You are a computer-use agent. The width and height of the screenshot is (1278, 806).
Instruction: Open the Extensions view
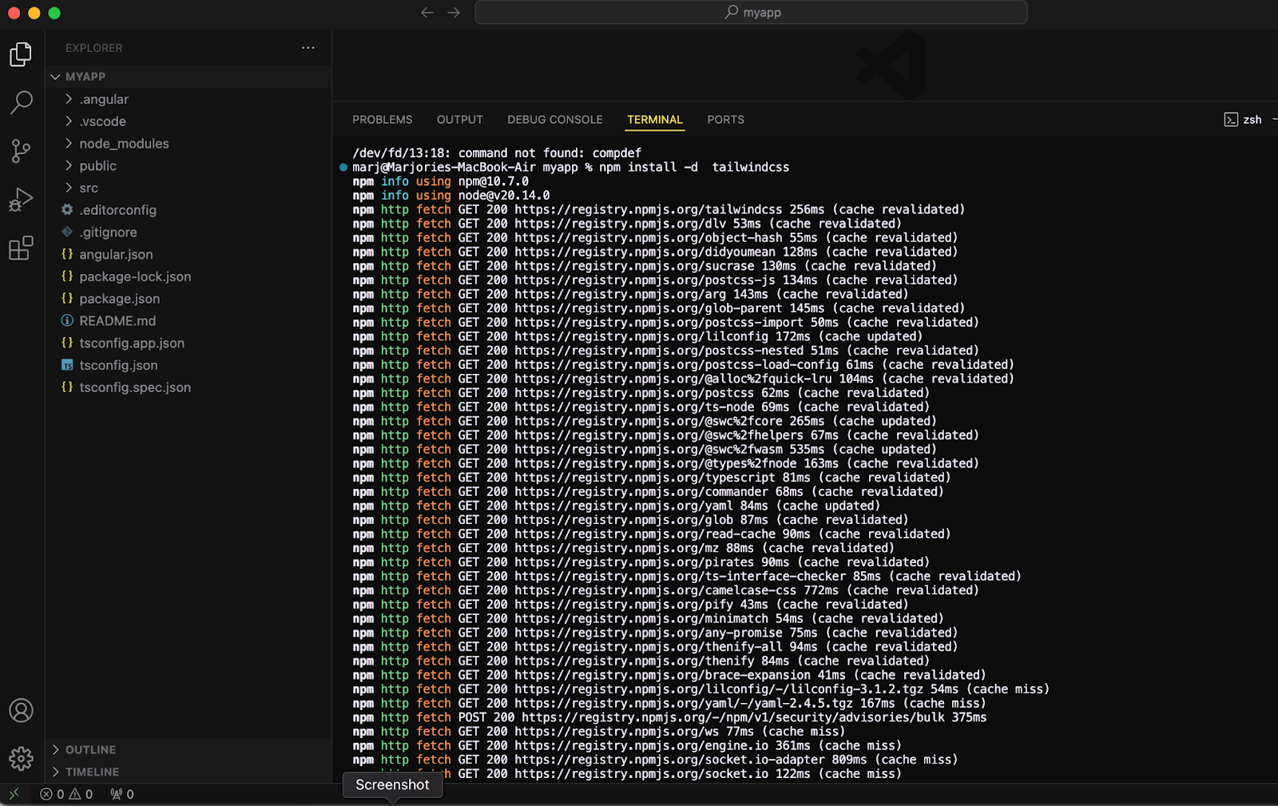click(21, 248)
